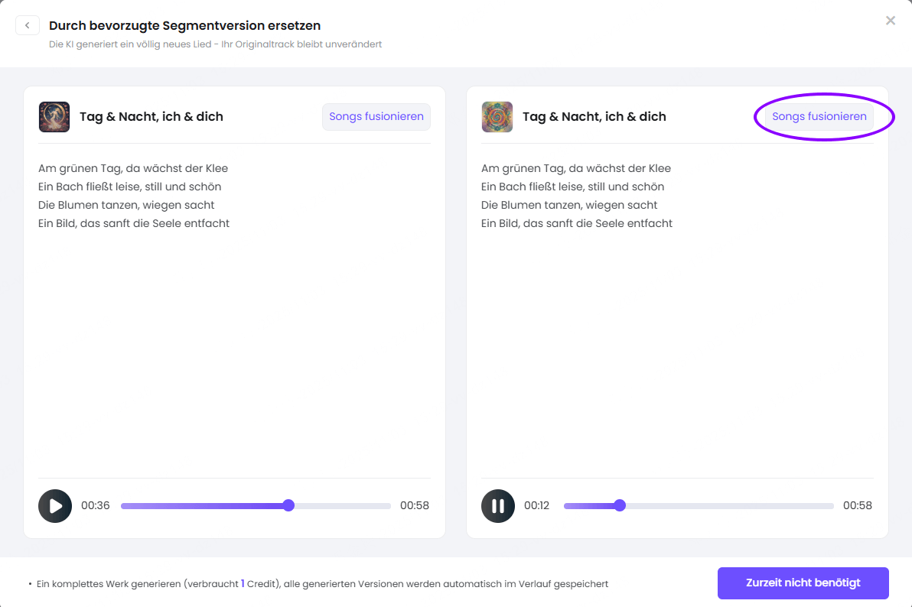The height and width of the screenshot is (607, 912).
Task: Click the highlighted credit number 1 in the footer
Action: point(243,583)
